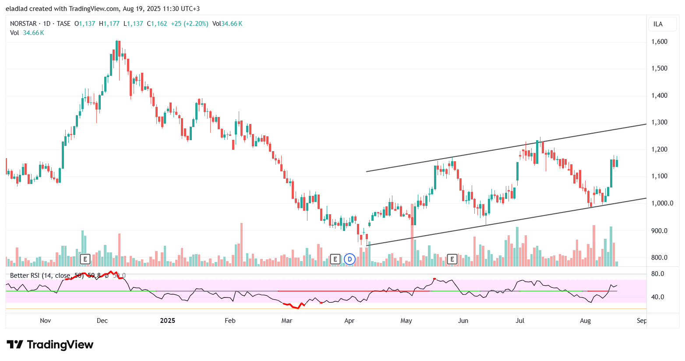Click the low value L1,137
Screen dimensions: 685x361
(x=134, y=24)
